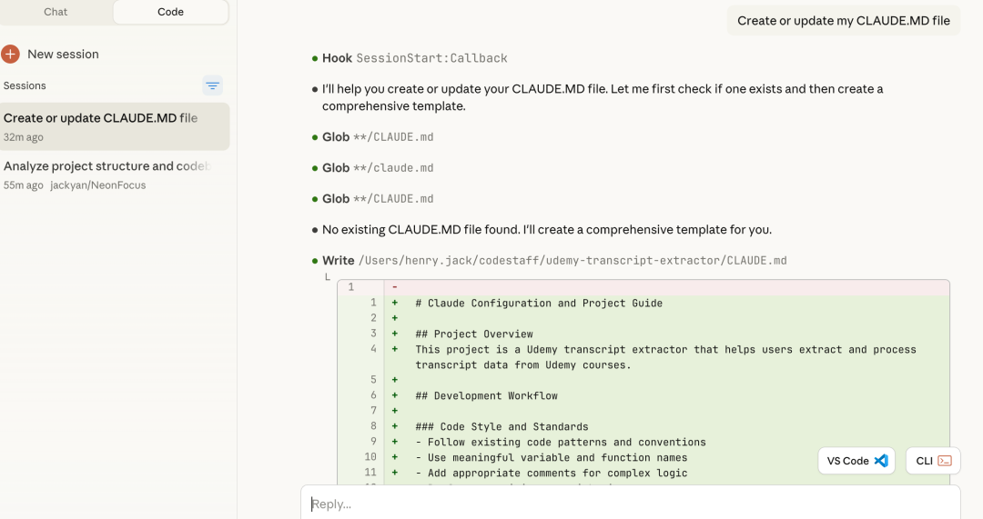Click the orange plus New session icon

(11, 55)
